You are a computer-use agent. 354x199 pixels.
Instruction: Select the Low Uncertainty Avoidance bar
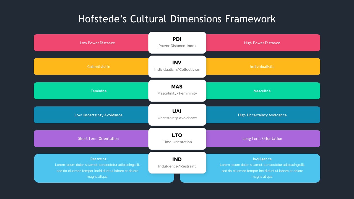click(x=91, y=115)
